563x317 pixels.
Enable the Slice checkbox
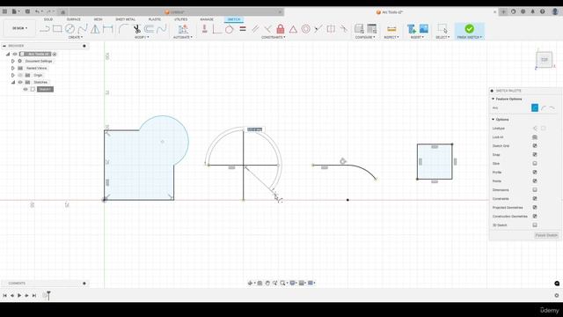tap(535, 164)
